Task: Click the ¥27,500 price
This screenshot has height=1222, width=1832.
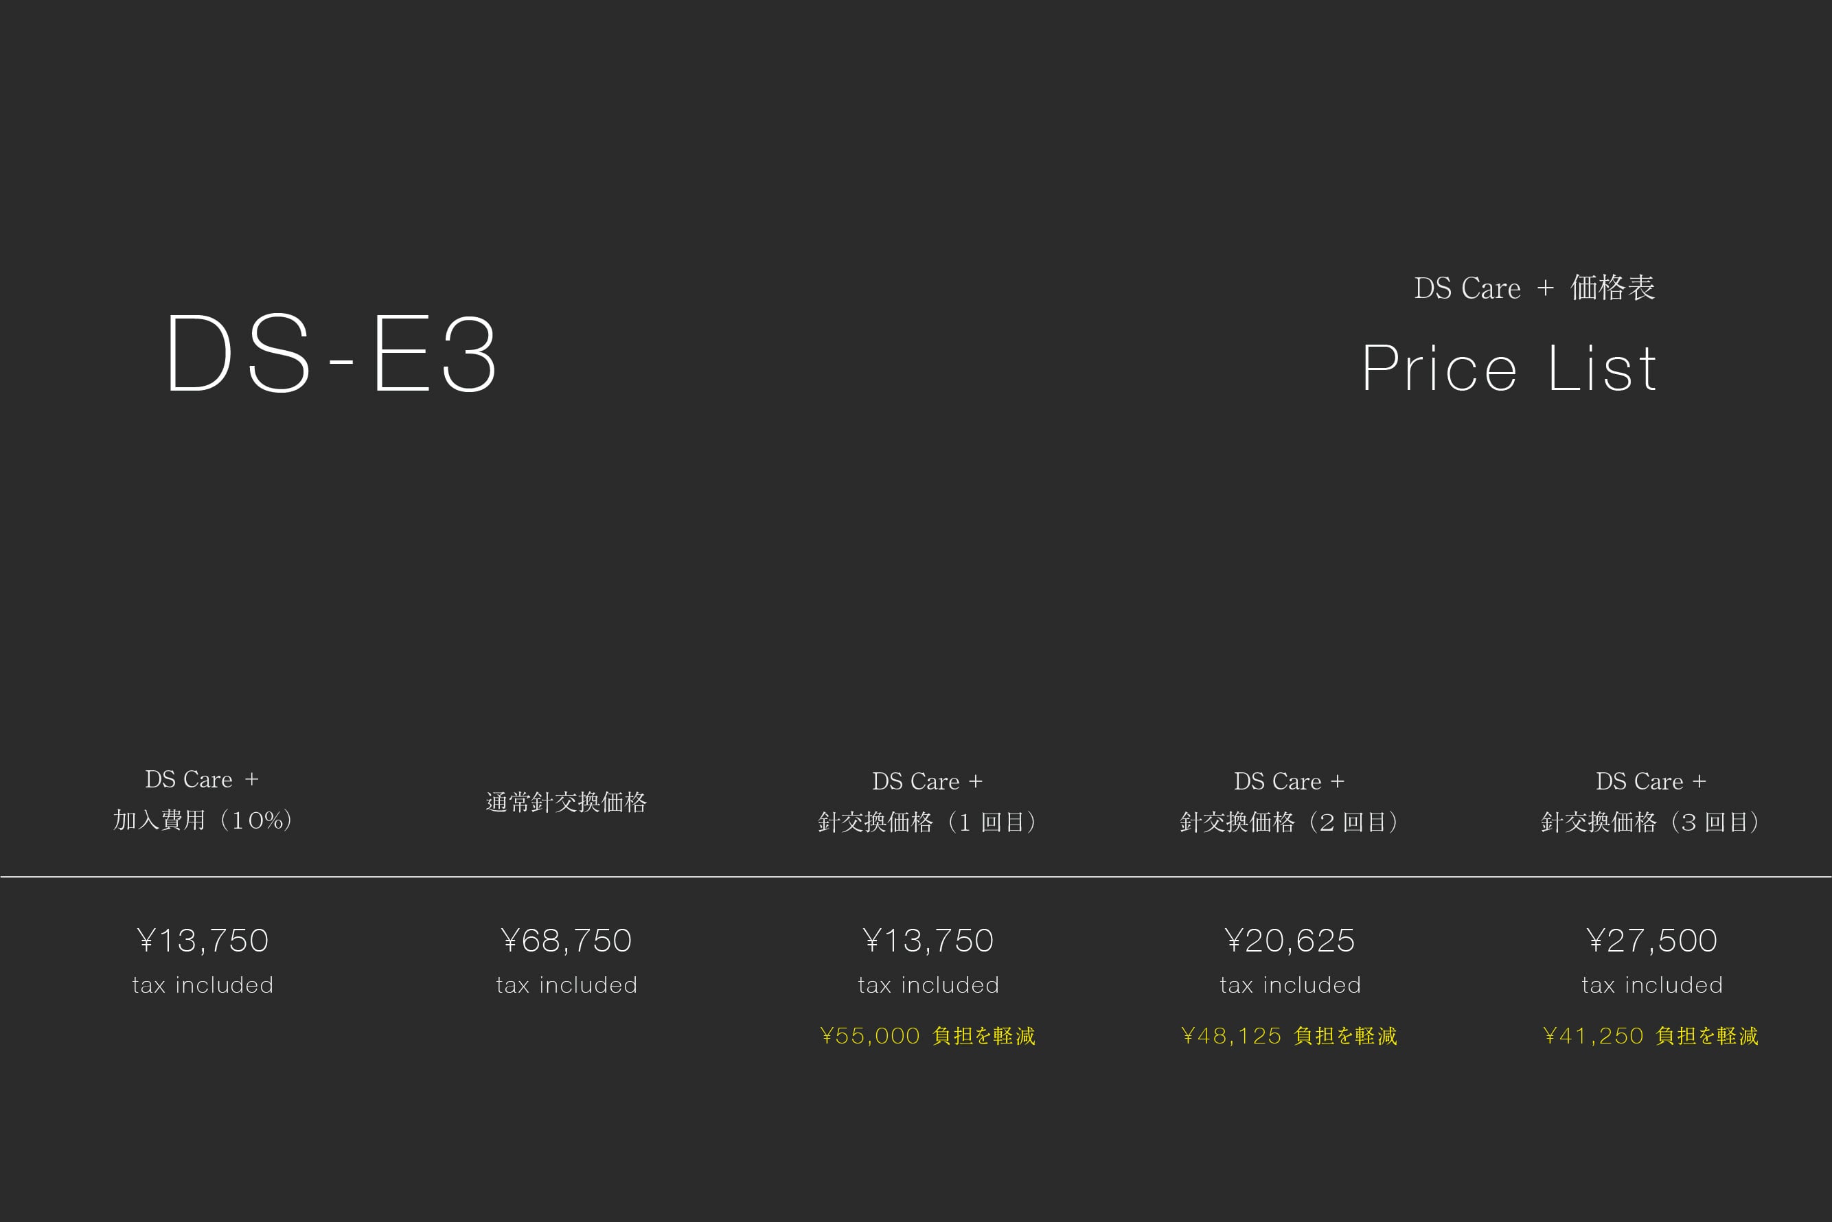Action: point(1651,941)
